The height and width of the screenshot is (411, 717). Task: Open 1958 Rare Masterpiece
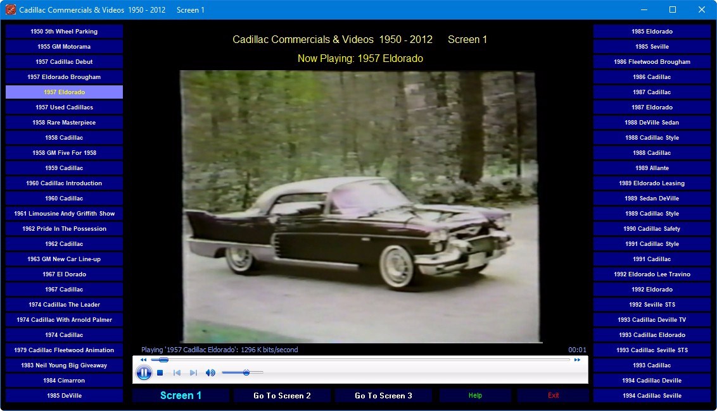(x=64, y=123)
